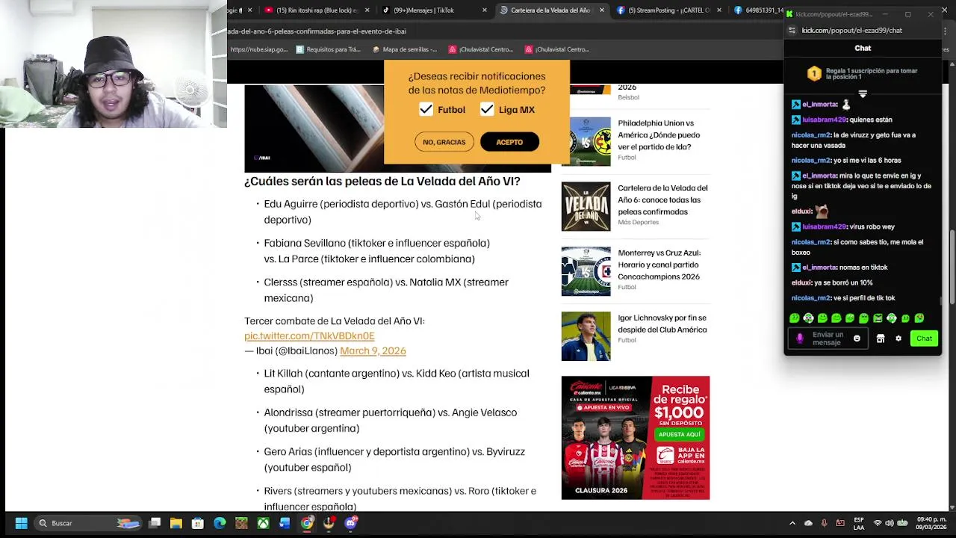This screenshot has height=538, width=956.
Task: Click the Enviar un mensaje chat input
Action: pos(828,338)
